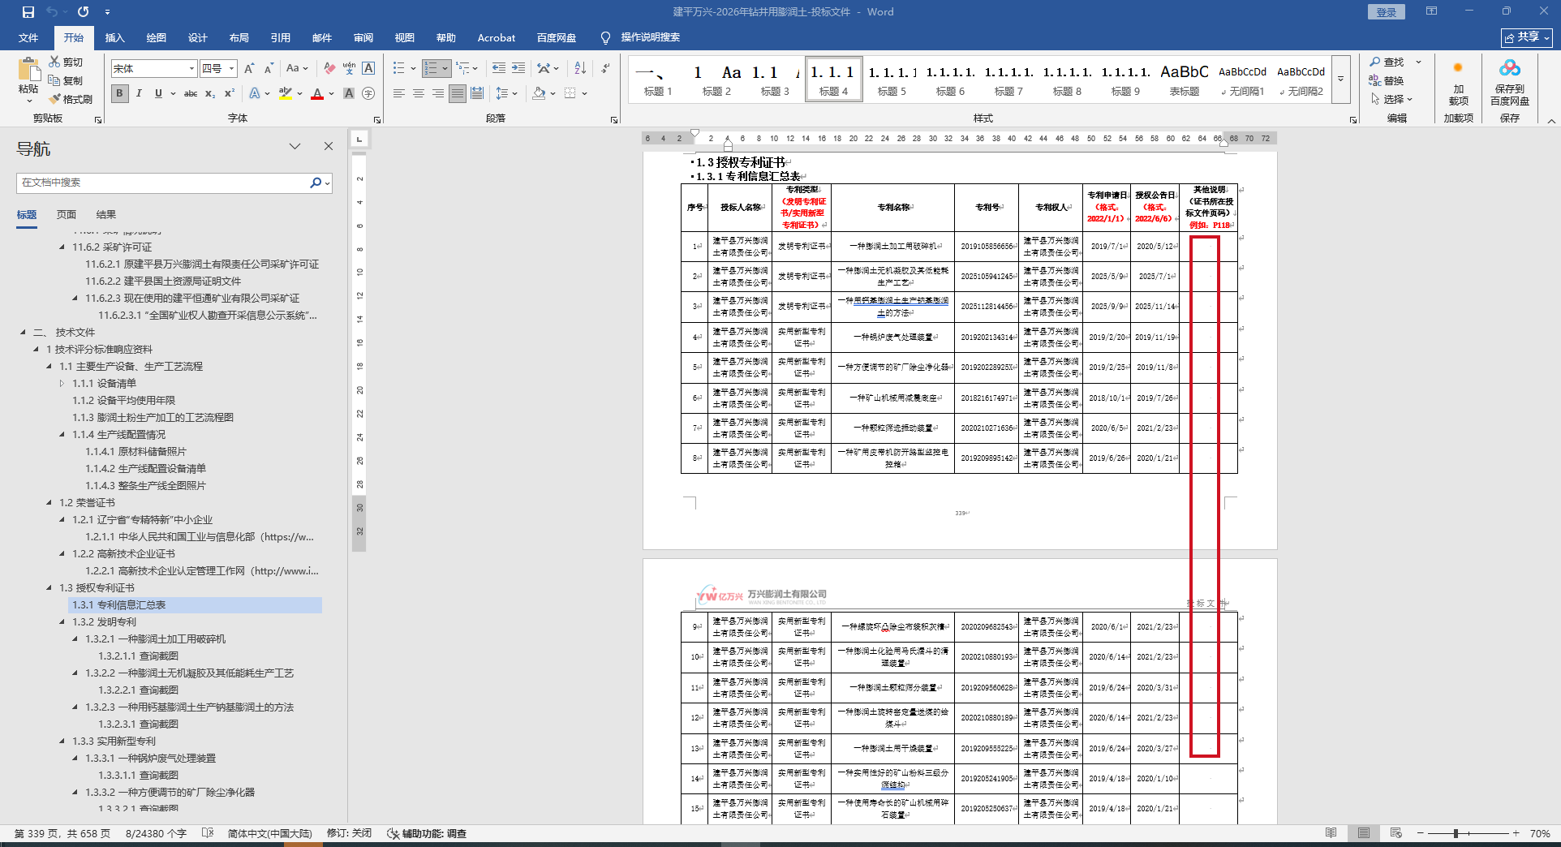The image size is (1561, 847).
Task: Toggle print layout view in status bar
Action: 1364,833
